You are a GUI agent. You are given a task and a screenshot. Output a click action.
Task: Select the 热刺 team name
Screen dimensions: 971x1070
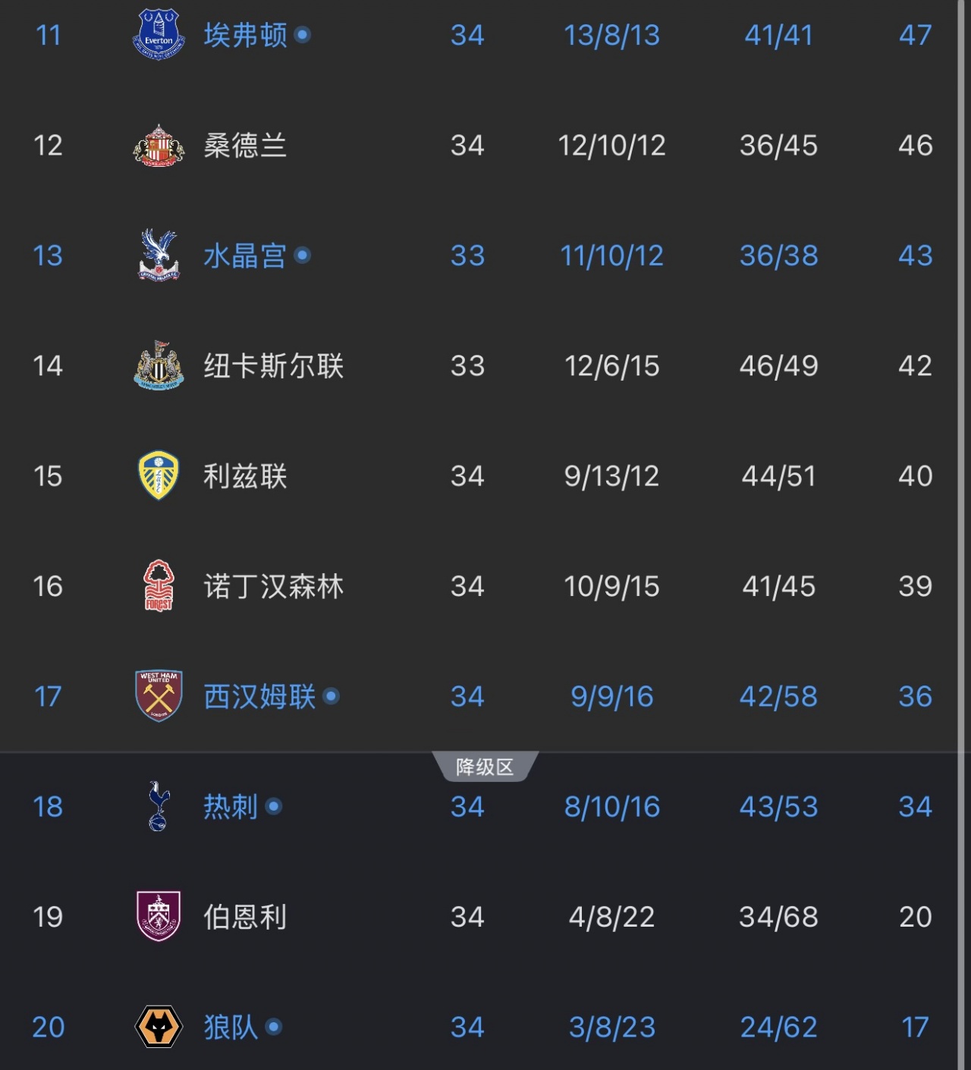(231, 807)
